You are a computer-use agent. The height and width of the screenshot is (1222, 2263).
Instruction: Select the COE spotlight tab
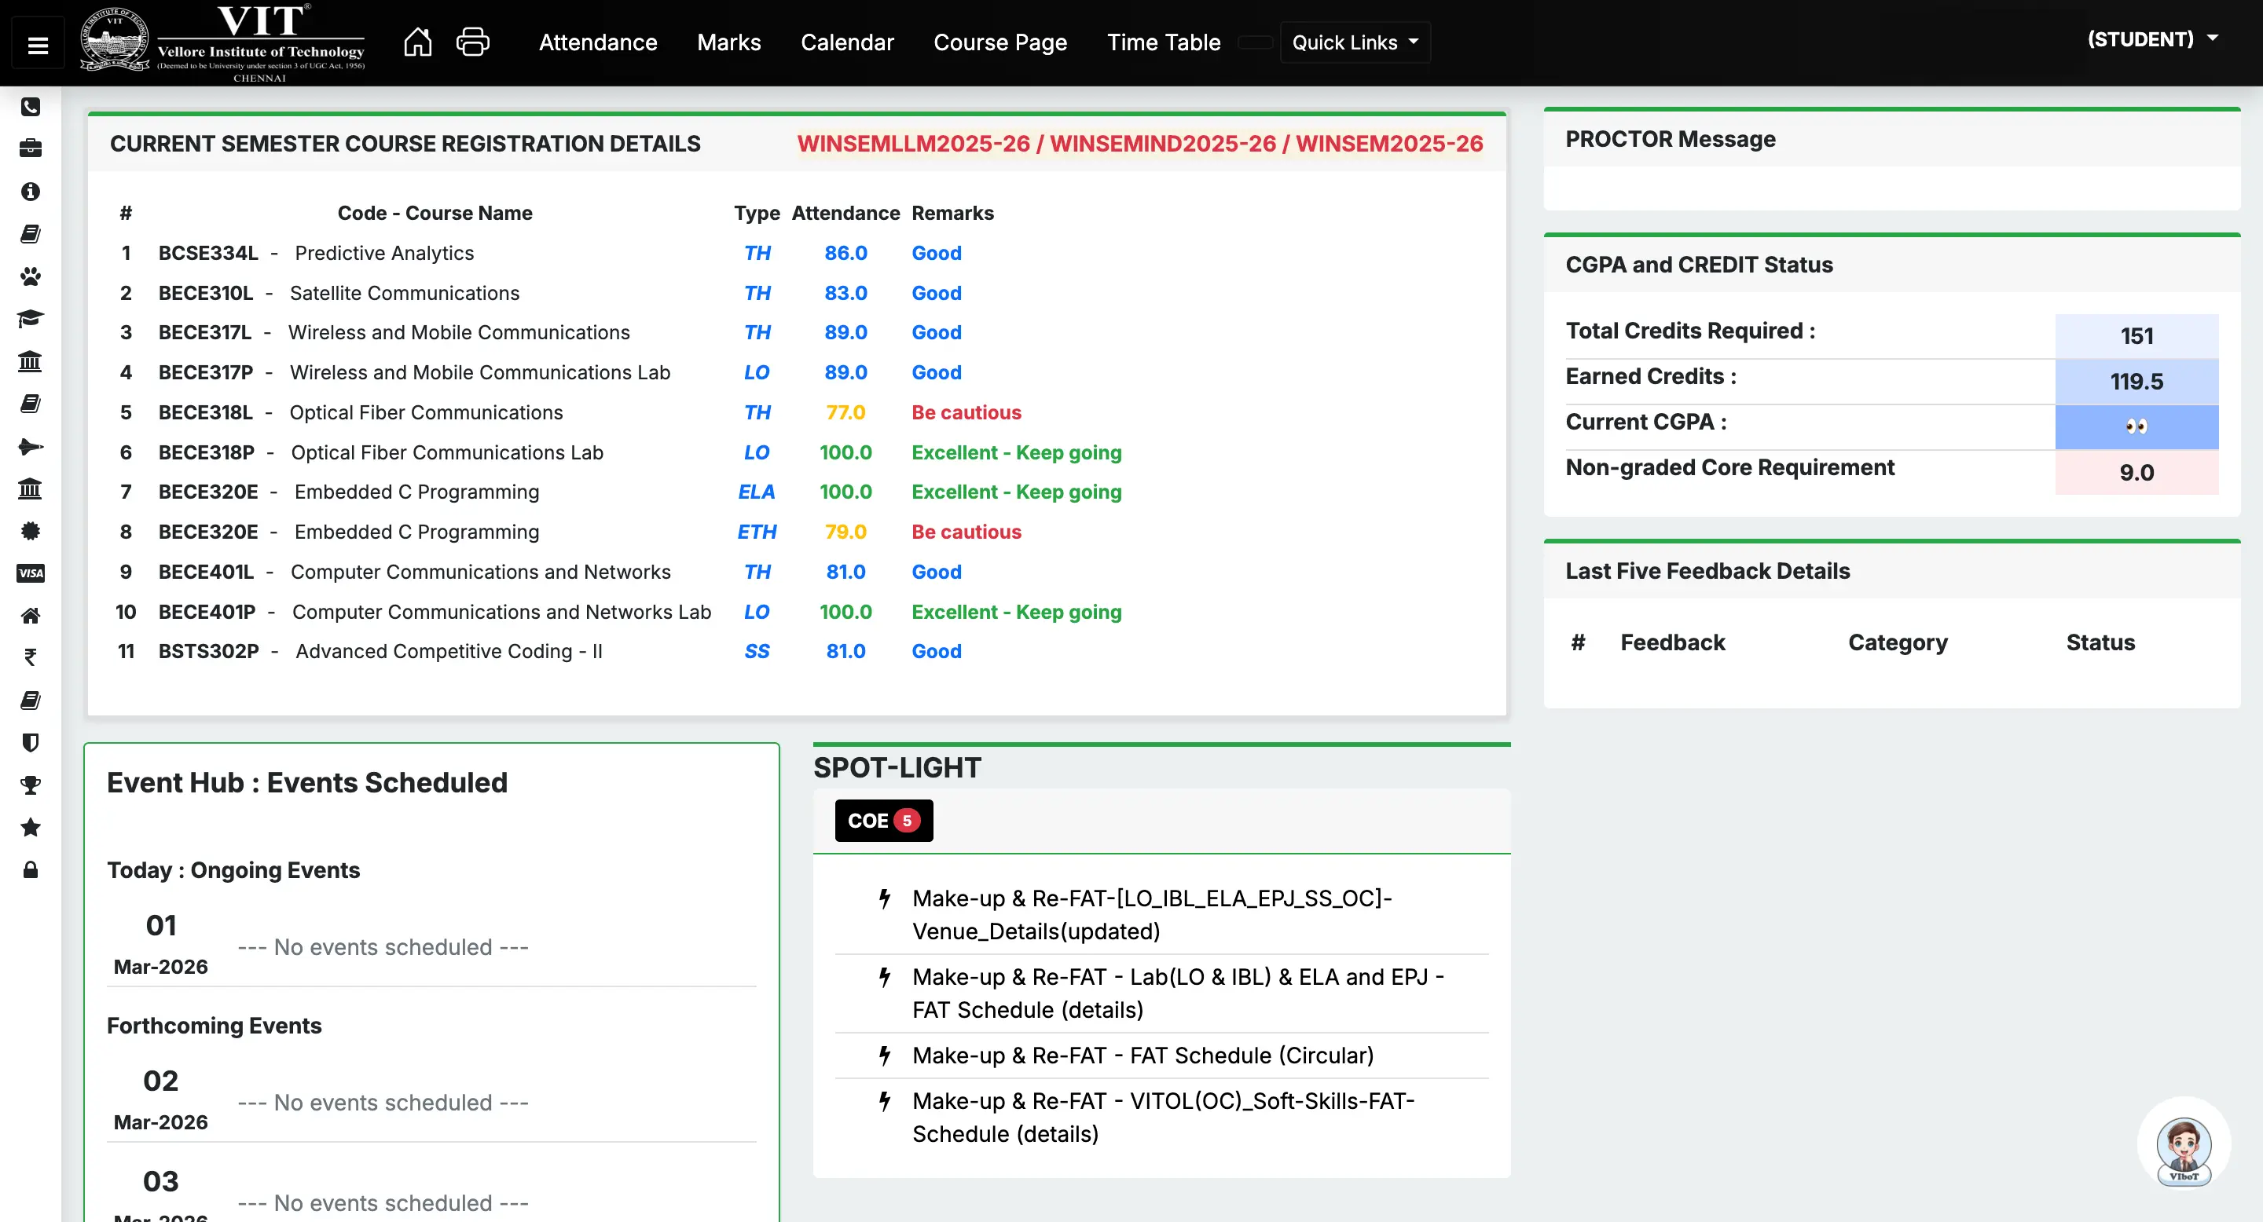point(883,820)
